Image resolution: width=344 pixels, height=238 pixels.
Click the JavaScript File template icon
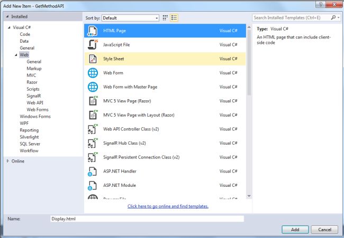click(x=93, y=45)
